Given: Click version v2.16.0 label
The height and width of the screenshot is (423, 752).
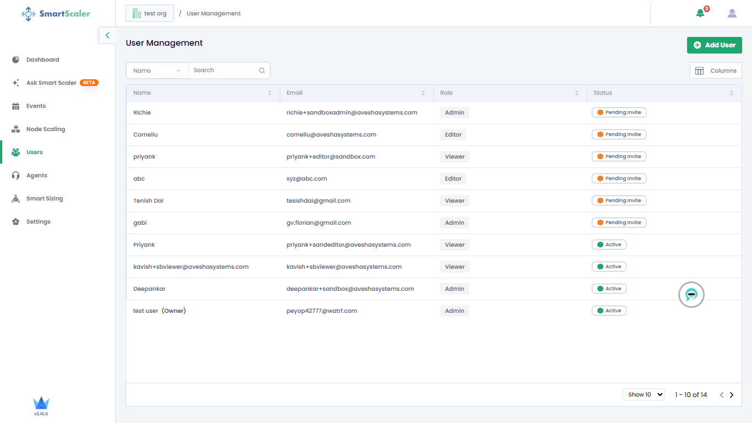Looking at the screenshot, I should tap(41, 414).
